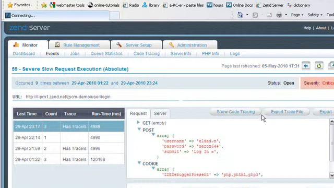Click the RSS feeds toolbar icon
The height and width of the screenshot is (188, 334).
[x=255, y=15]
